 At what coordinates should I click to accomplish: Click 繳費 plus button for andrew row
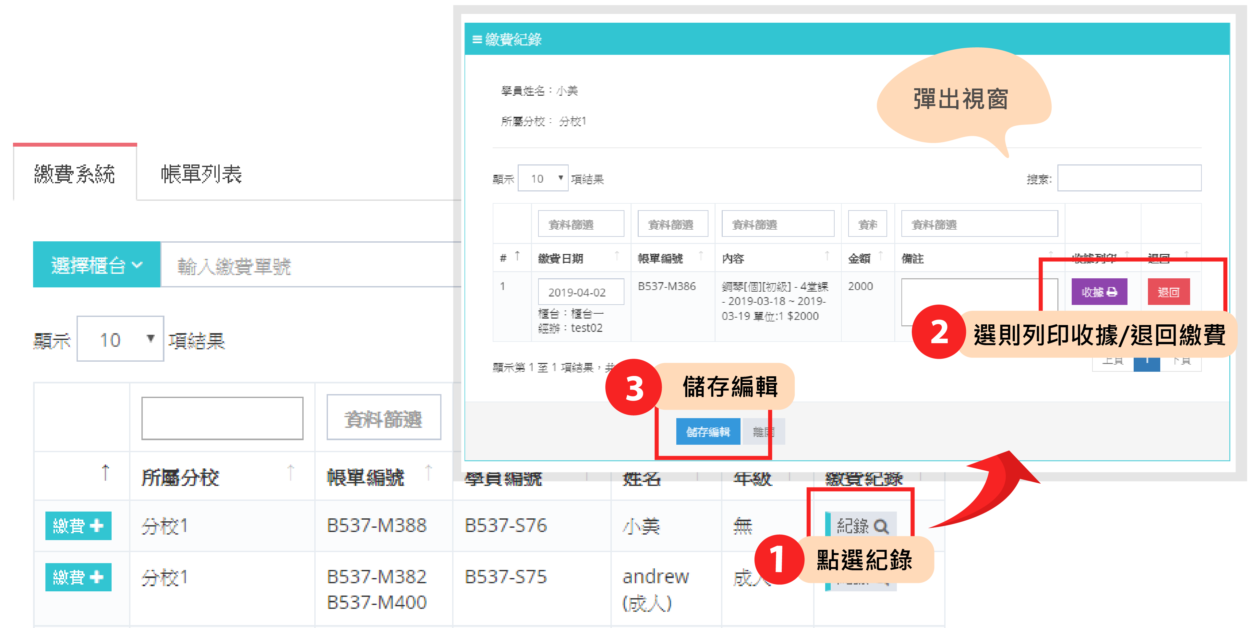click(78, 577)
